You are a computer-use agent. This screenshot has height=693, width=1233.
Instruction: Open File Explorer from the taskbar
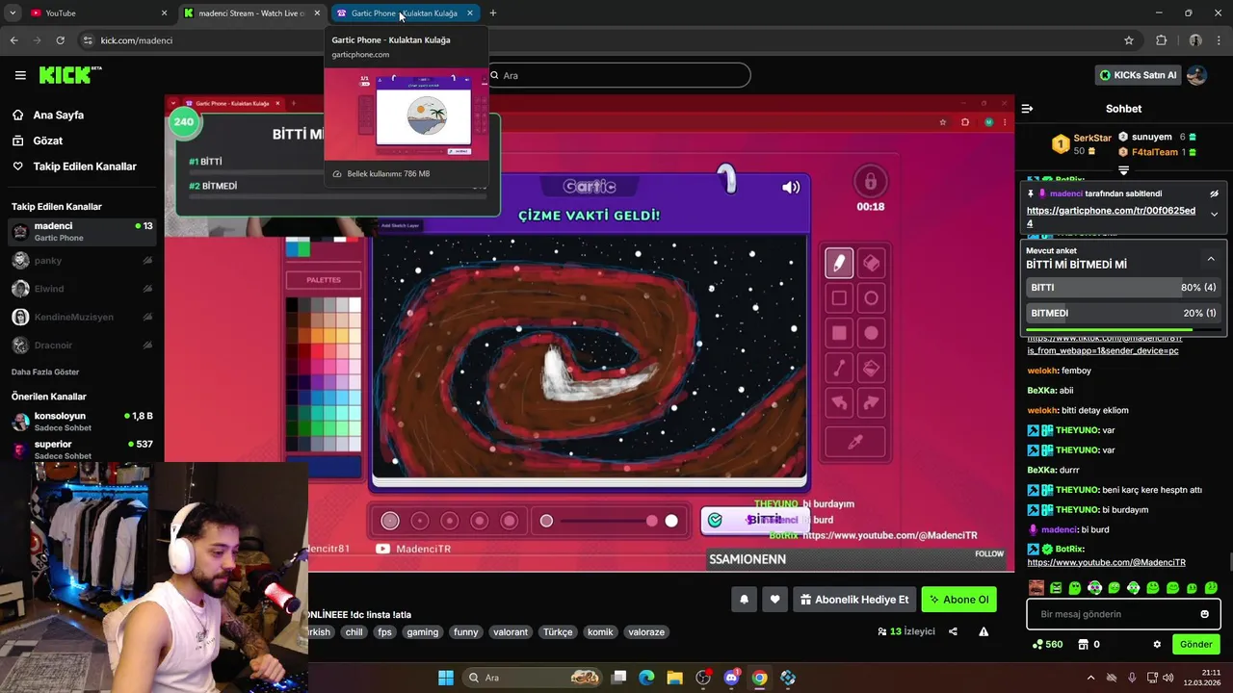[x=674, y=678]
